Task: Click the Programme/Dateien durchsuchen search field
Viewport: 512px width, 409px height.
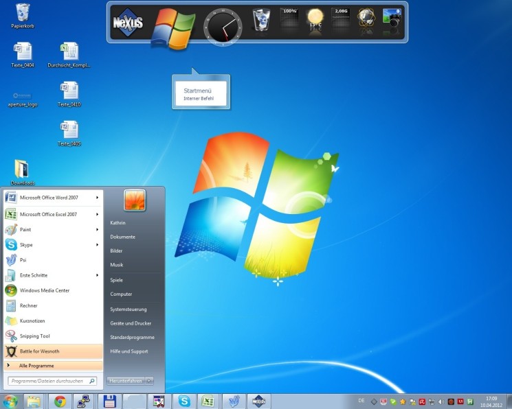Action: tap(52, 381)
